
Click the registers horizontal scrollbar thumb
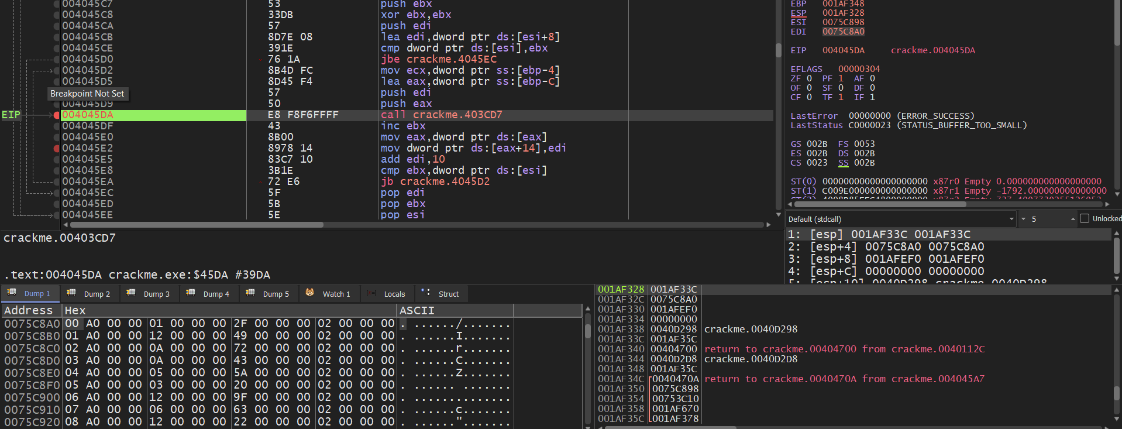pyautogui.click(x=880, y=204)
